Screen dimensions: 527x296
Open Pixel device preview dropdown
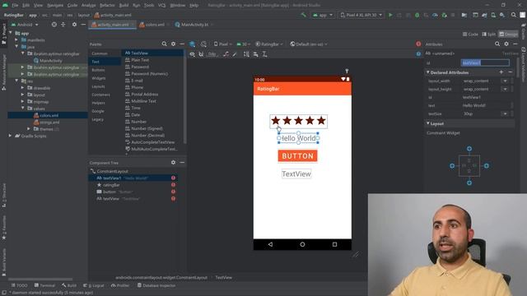pyautogui.click(x=223, y=44)
